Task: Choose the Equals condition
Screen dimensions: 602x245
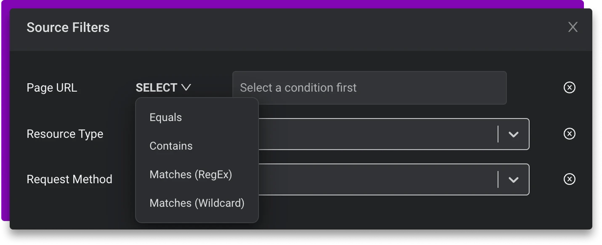Action: coord(166,118)
